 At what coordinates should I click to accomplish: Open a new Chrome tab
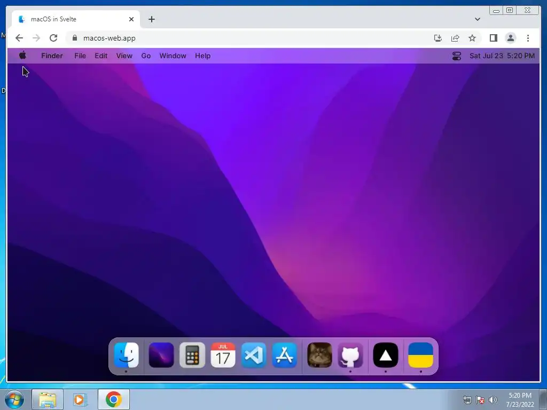(x=151, y=19)
